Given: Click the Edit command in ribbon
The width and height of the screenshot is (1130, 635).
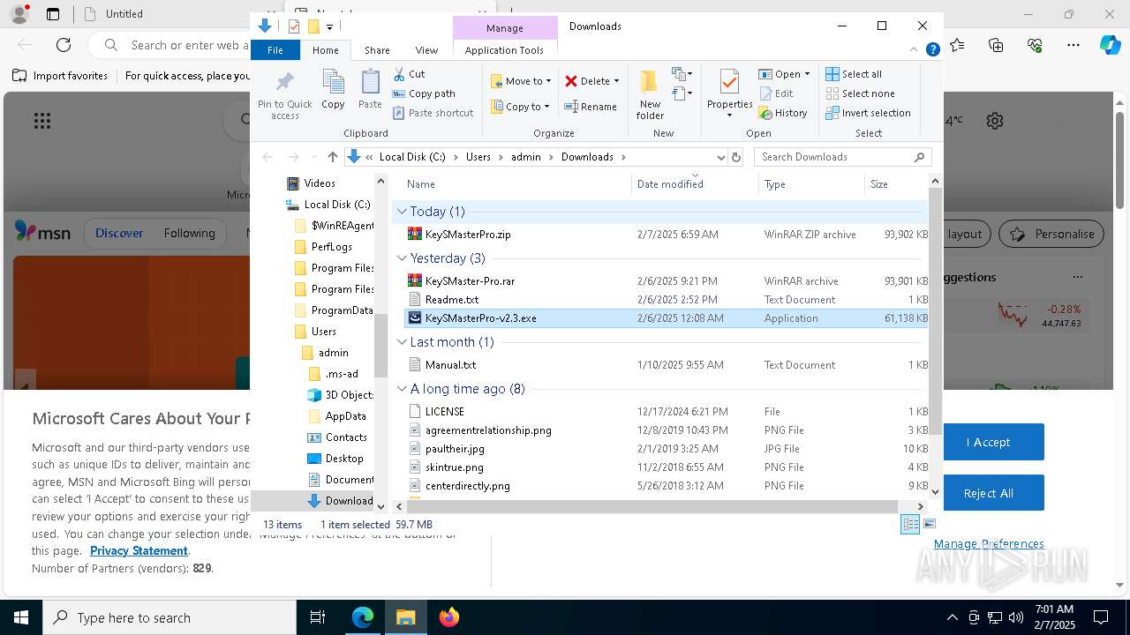Looking at the screenshot, I should [x=775, y=93].
